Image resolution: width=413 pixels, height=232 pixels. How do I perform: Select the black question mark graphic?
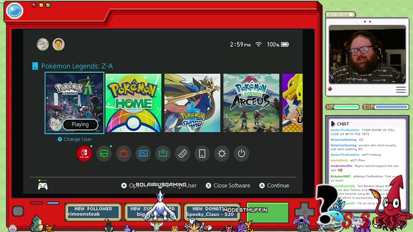[x=326, y=204]
